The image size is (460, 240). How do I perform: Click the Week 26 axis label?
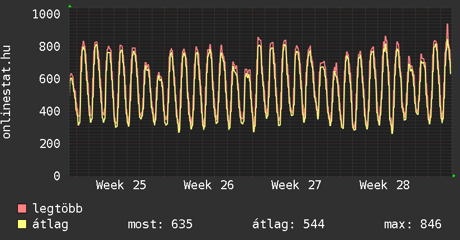click(x=209, y=185)
